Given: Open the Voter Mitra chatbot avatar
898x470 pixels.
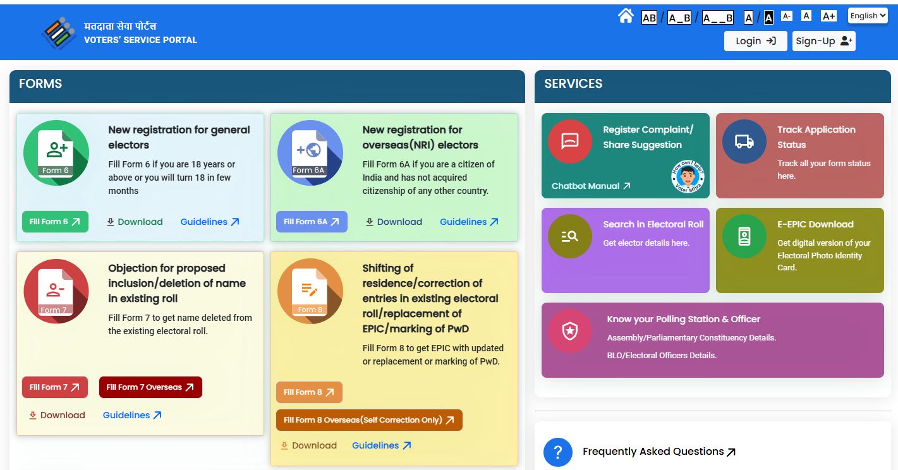Looking at the screenshot, I should click(687, 177).
